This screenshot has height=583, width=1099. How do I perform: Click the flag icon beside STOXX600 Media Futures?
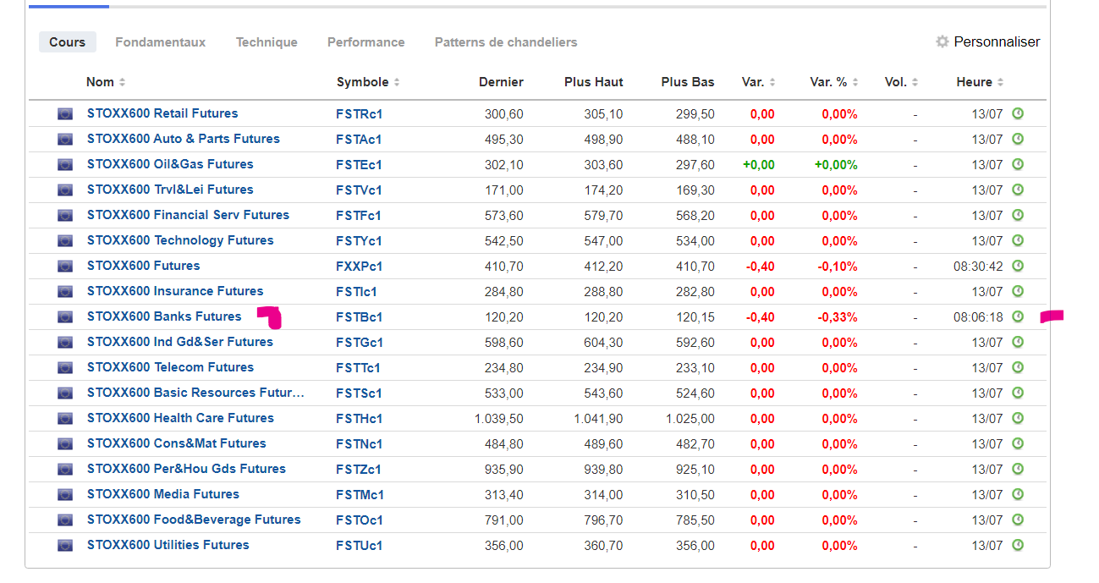click(65, 494)
